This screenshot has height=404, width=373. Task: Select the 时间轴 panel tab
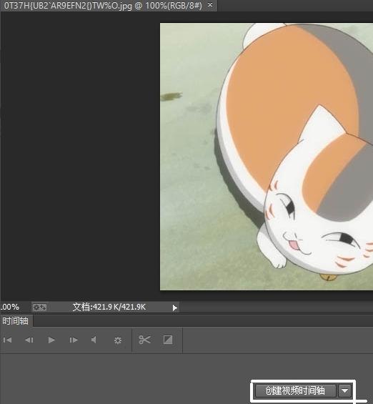(x=16, y=321)
